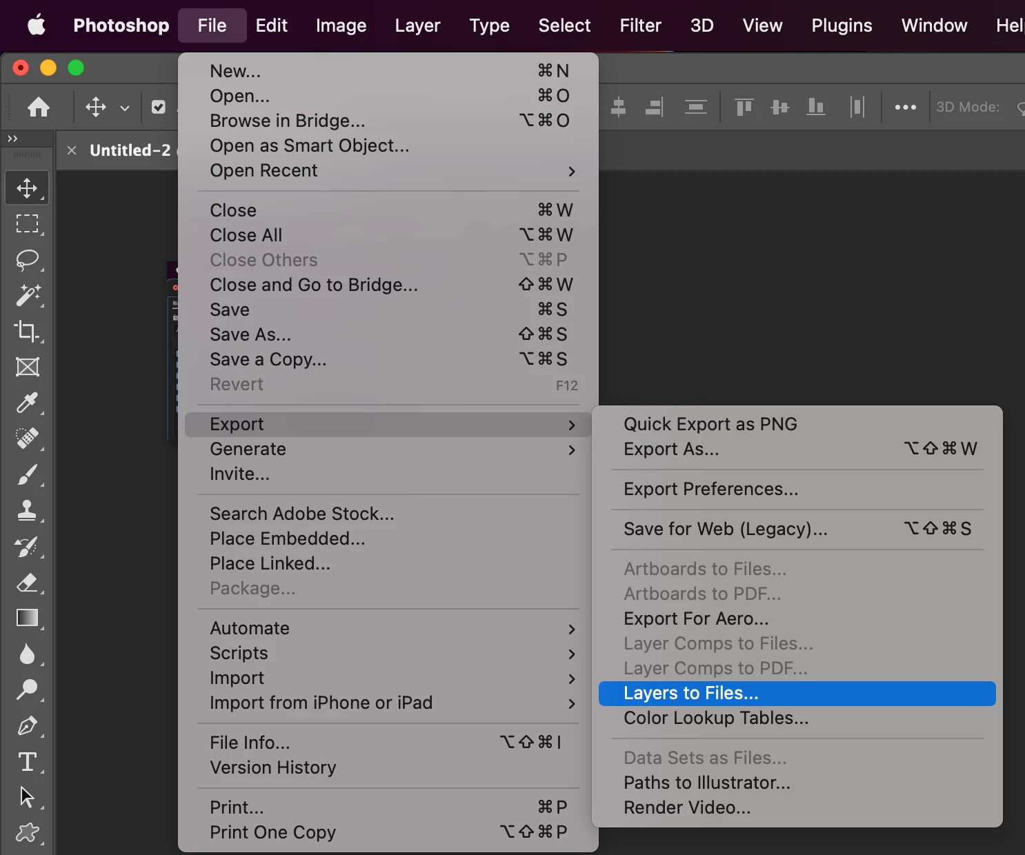Choose Render Video…
The height and width of the screenshot is (855, 1025).
tap(797, 807)
